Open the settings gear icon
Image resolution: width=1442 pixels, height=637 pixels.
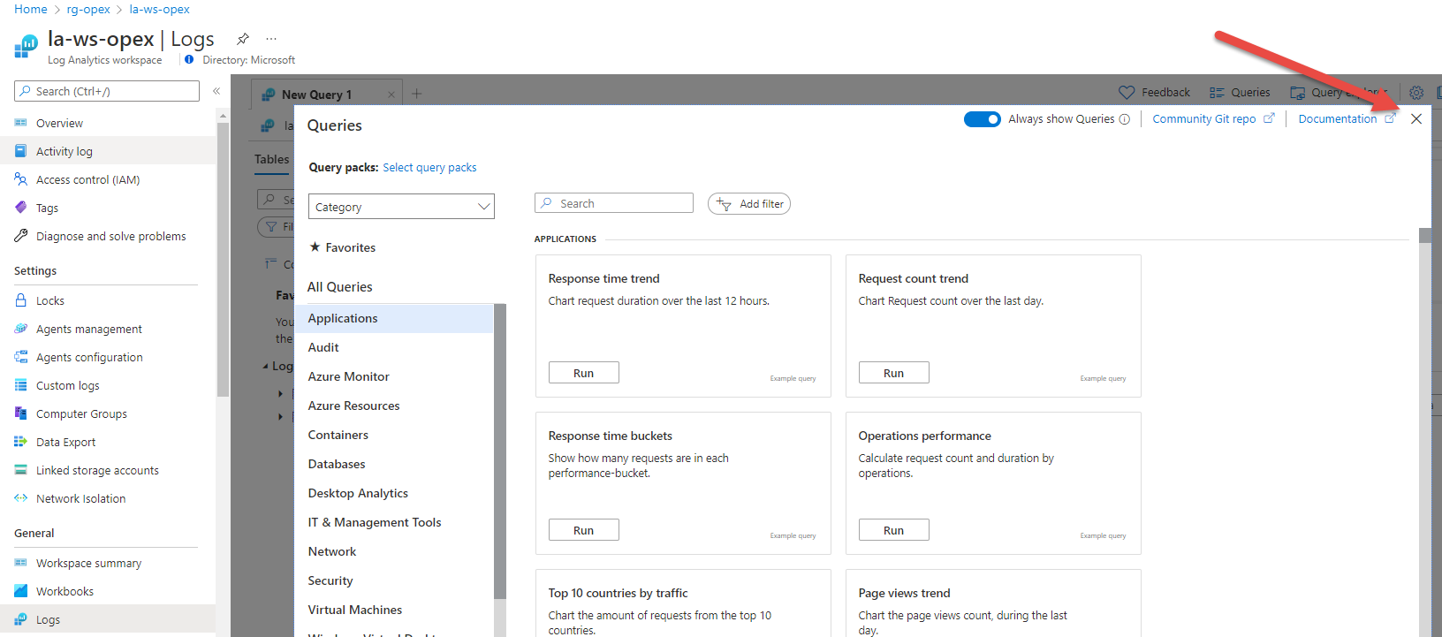(x=1416, y=92)
